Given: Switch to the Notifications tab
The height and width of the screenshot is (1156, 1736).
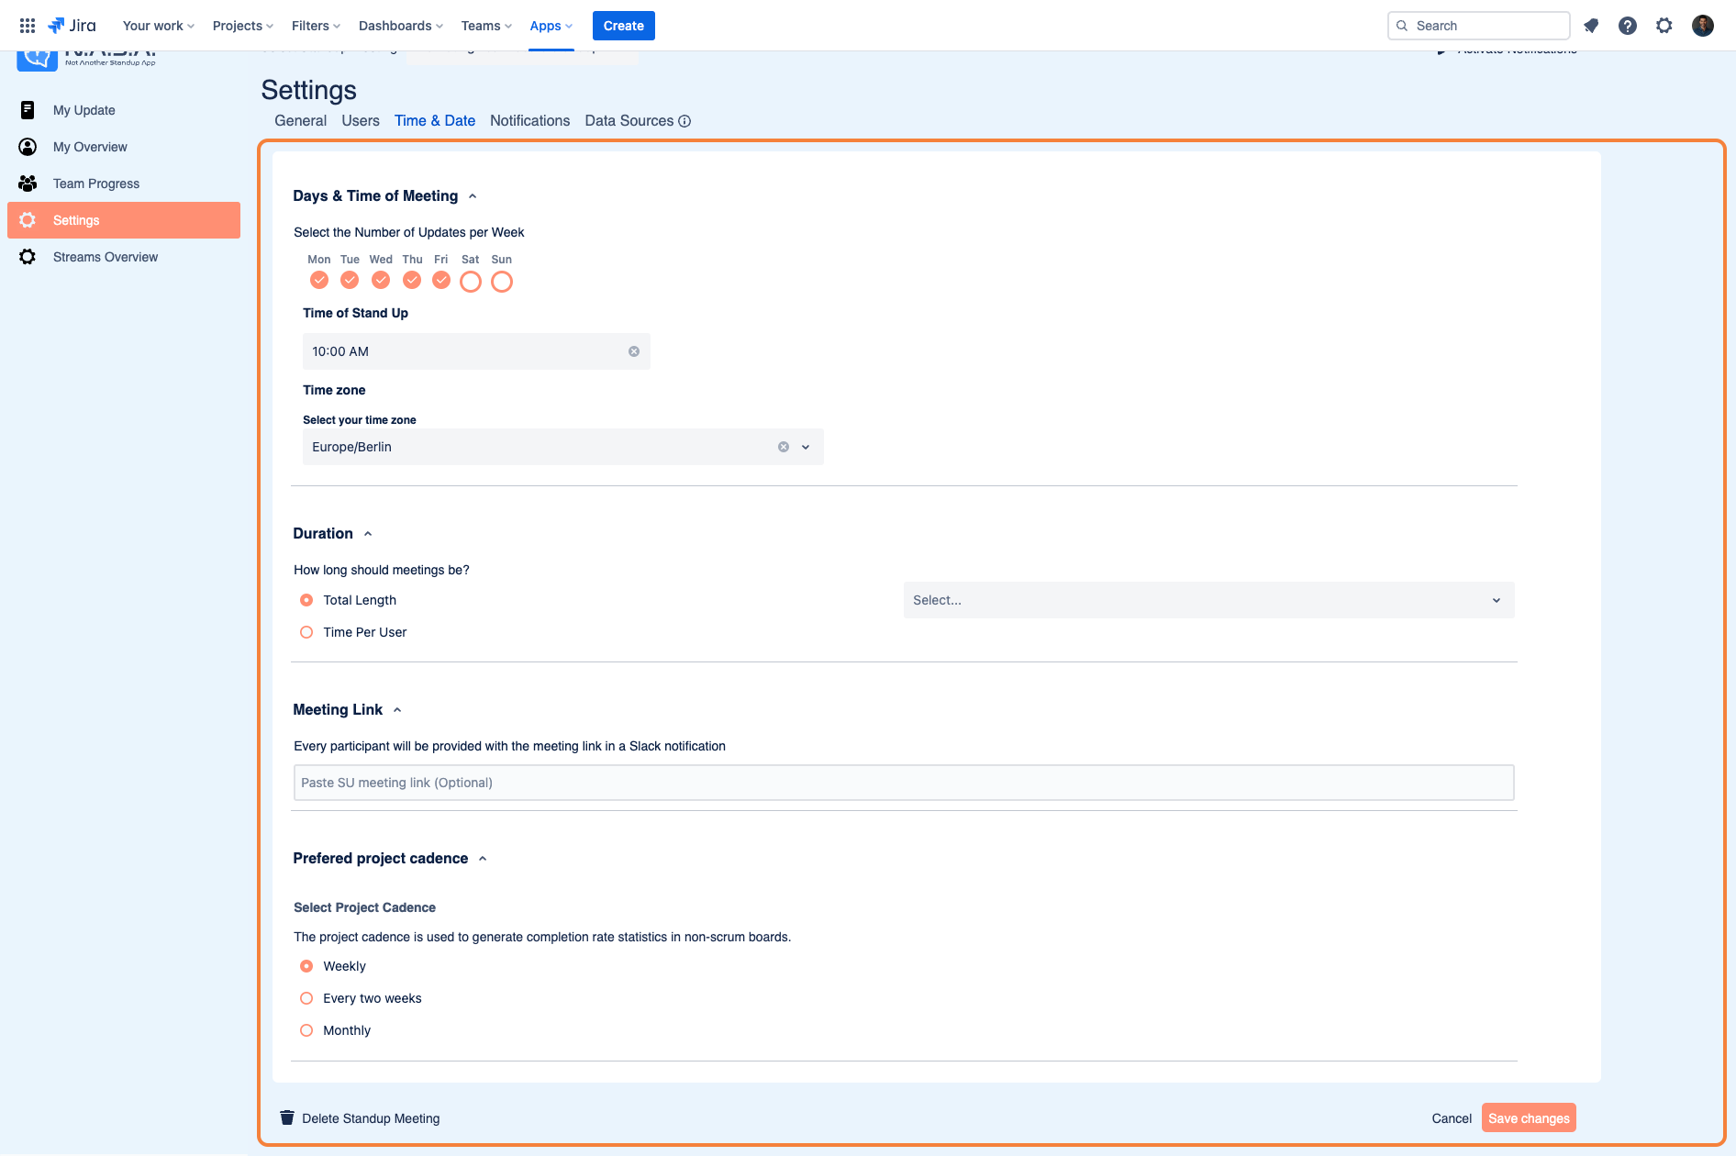Looking at the screenshot, I should click(x=529, y=121).
